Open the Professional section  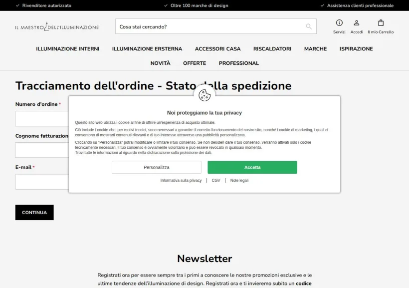(239, 63)
